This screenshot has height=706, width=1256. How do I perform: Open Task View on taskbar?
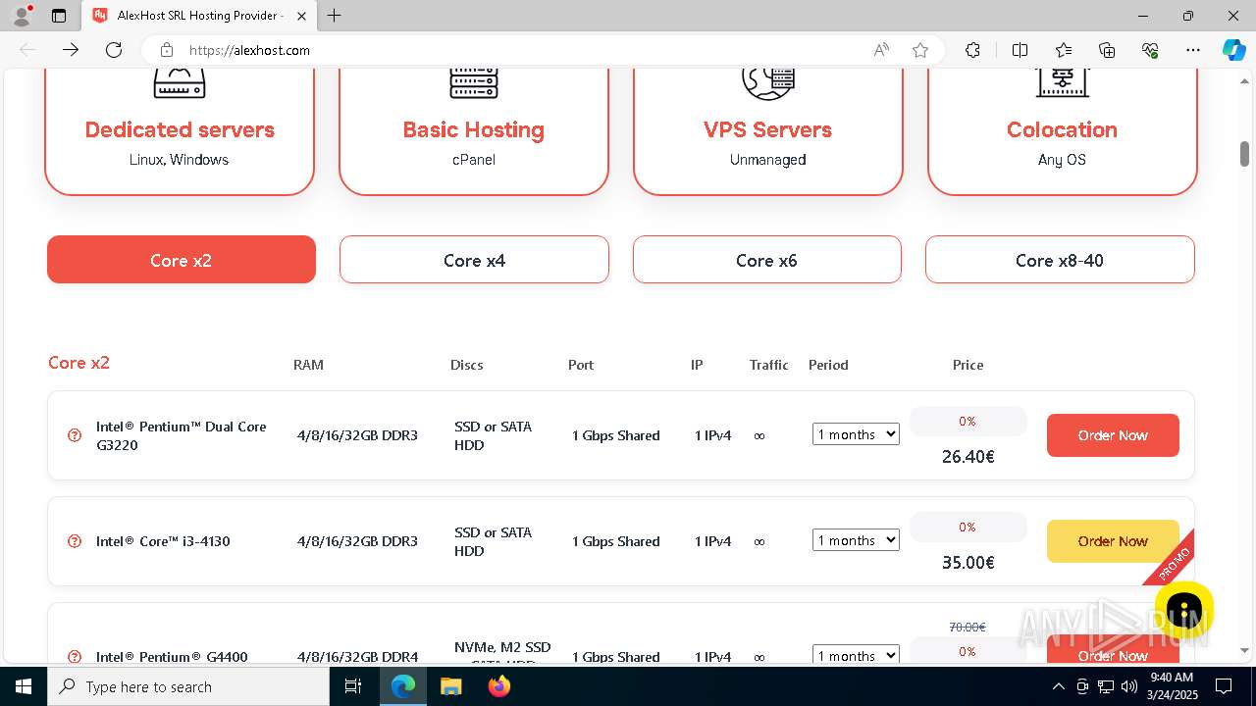click(x=353, y=686)
